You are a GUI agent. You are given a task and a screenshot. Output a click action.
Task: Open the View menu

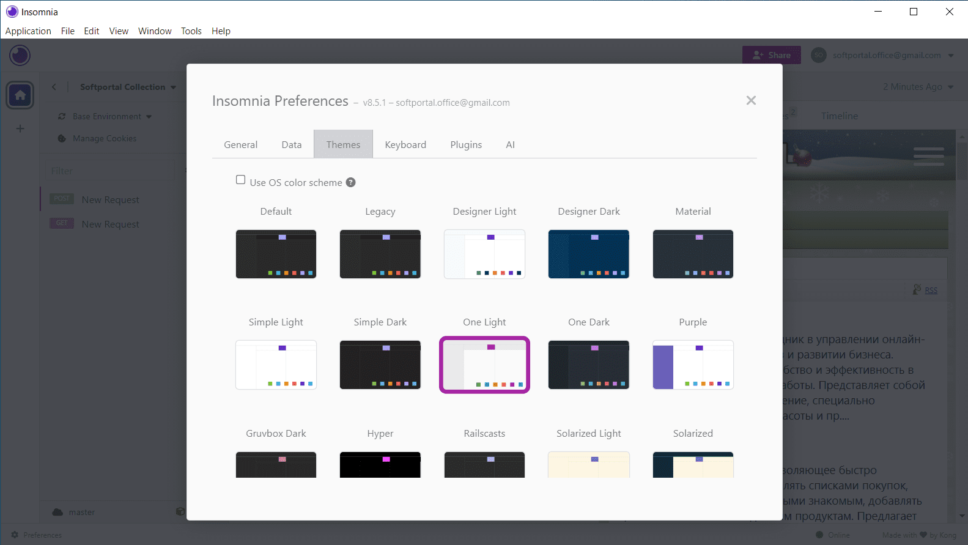point(119,31)
